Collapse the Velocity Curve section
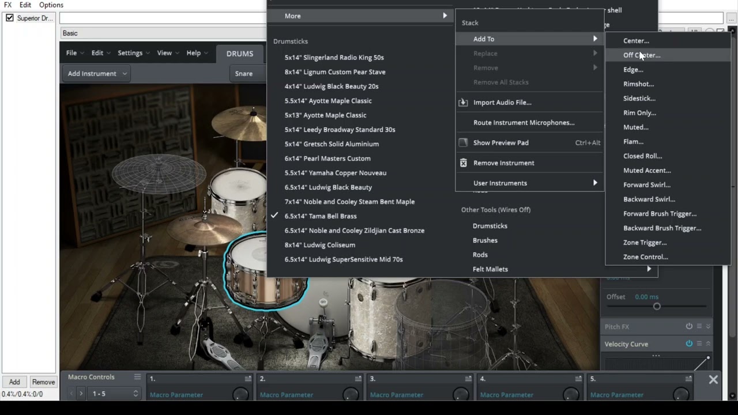738x415 pixels. [x=709, y=344]
